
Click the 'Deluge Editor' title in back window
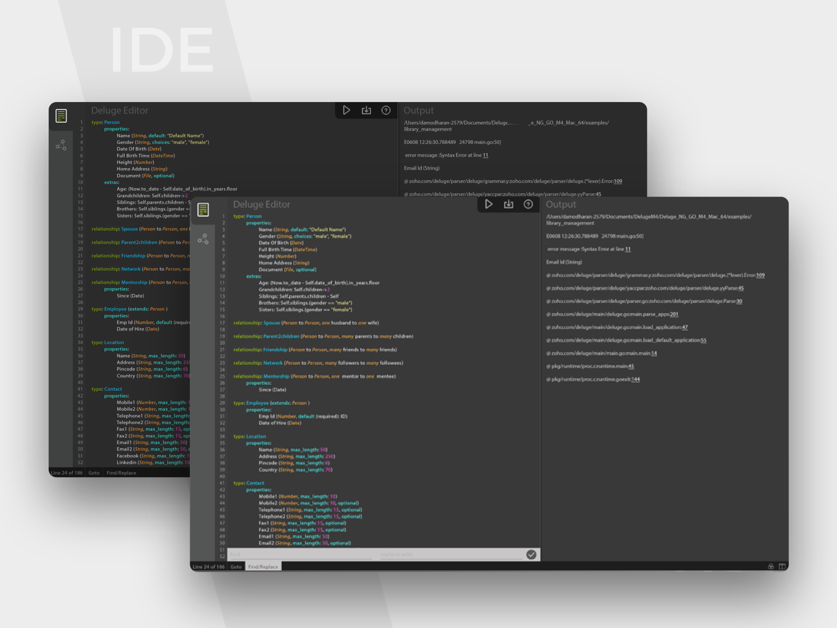click(x=119, y=110)
